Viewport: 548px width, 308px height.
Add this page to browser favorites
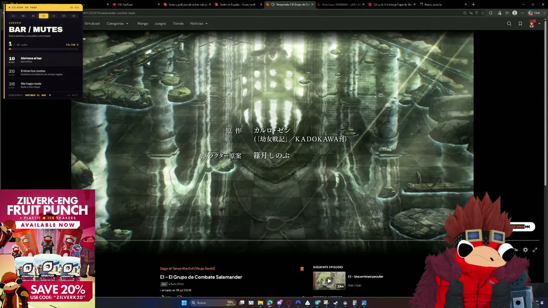pos(482,13)
